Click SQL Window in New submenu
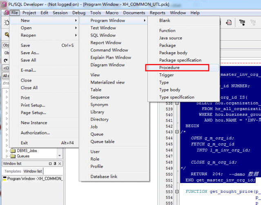Screen dimensions: 261x205 click(114, 35)
